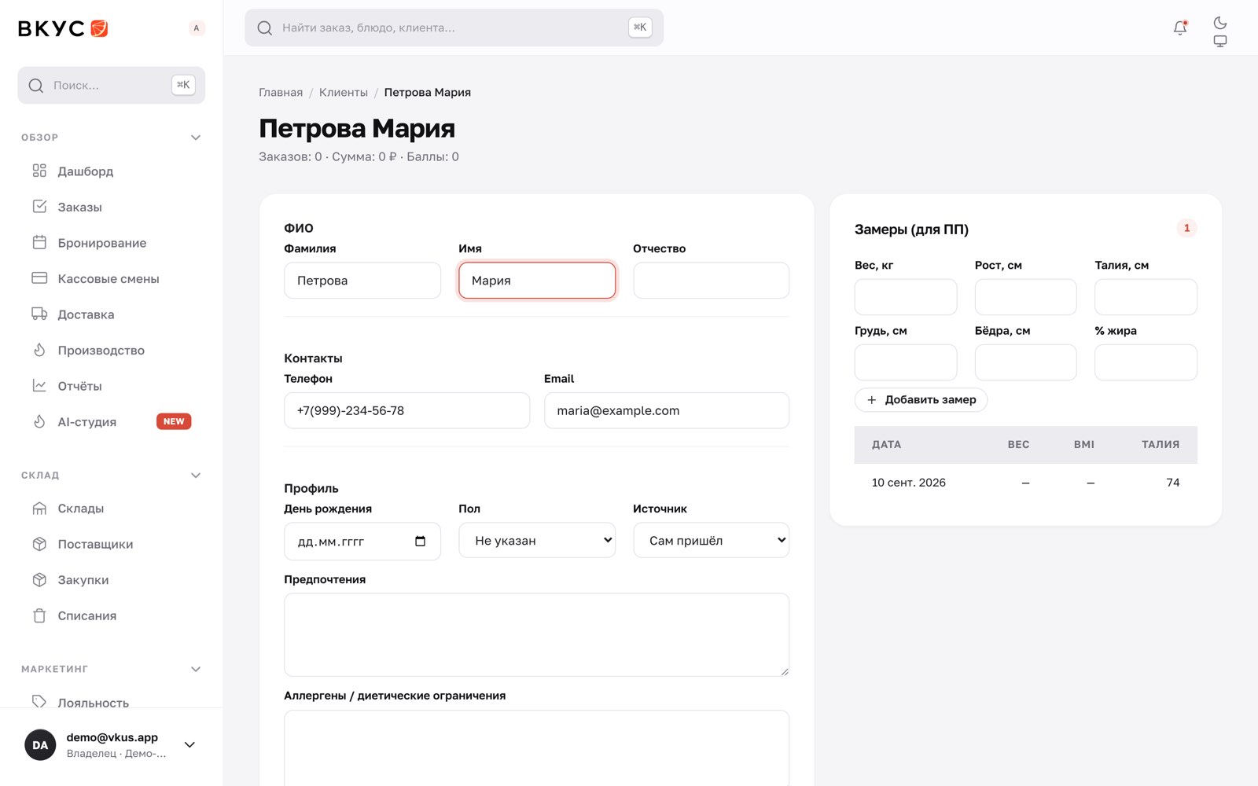Click the ДАТА column header
The height and width of the screenshot is (786, 1258).
[886, 445]
